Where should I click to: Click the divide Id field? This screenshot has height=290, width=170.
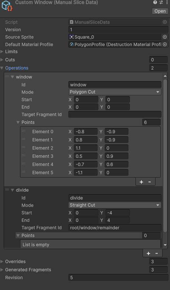coord(115,198)
